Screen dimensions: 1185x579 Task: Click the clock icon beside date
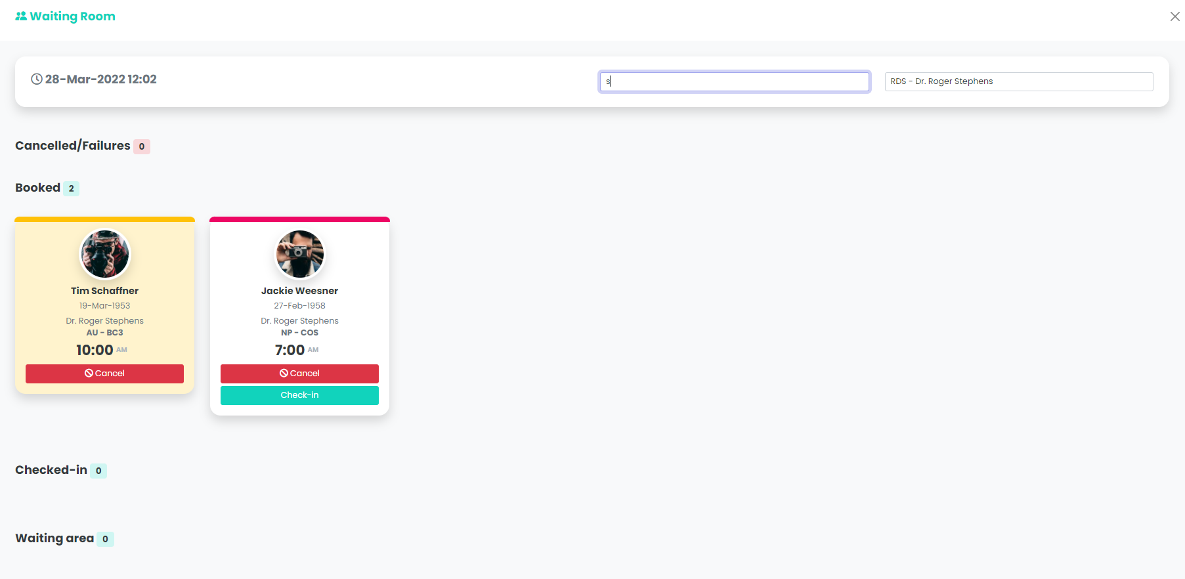[37, 79]
